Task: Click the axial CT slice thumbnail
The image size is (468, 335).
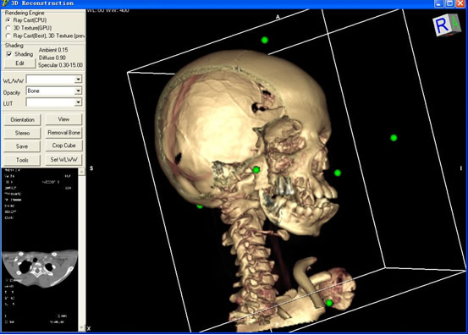Action: 40,267
